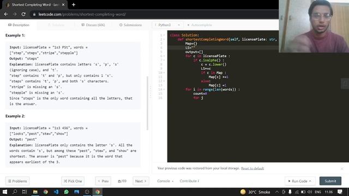Fold the class Solution line arrow
Image resolution: width=349 pixels, height=196 pixels.
[x=164, y=35]
